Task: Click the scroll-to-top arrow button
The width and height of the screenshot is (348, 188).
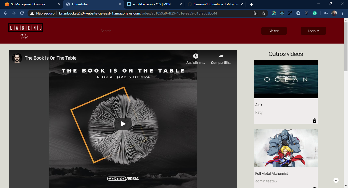Action: click(x=336, y=180)
